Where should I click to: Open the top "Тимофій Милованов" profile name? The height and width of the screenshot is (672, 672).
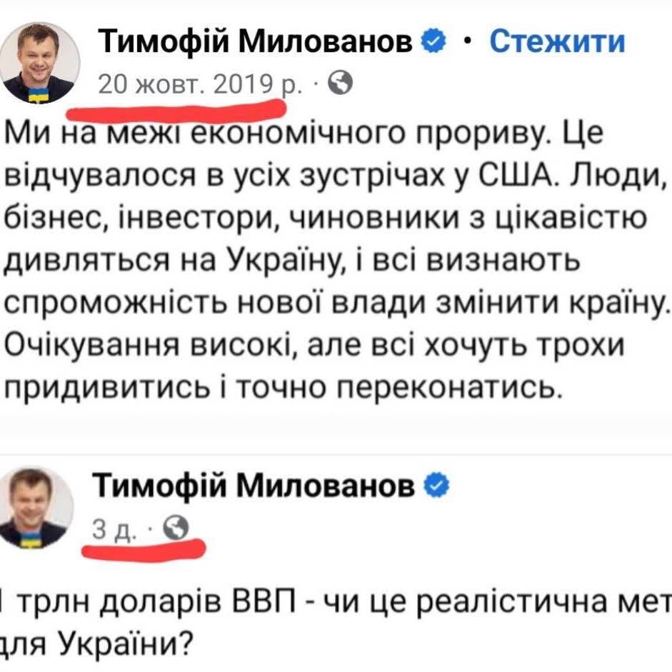click(x=255, y=43)
